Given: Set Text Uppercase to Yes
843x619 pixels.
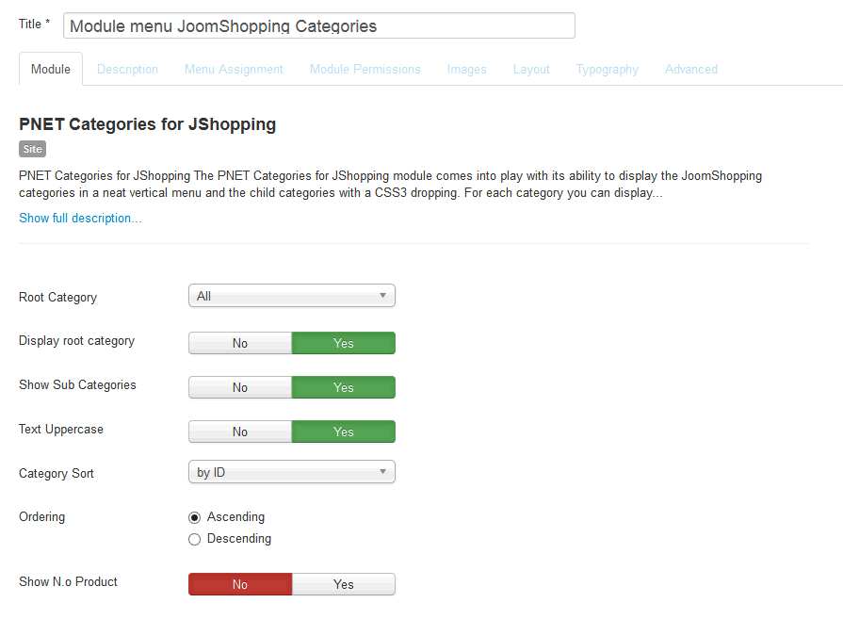Looking at the screenshot, I should click(344, 432).
